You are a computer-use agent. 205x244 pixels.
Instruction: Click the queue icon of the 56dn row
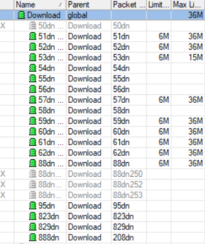[33, 89]
